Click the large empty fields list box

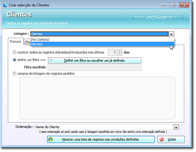pos(97,98)
